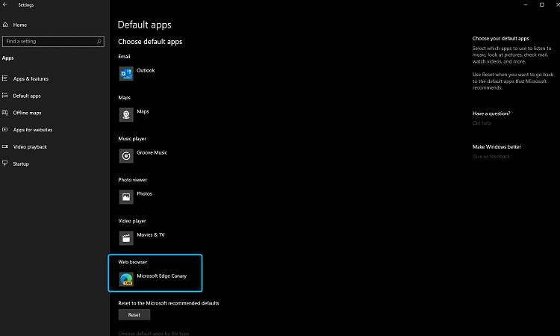Click the Outlook app icon

point(126,74)
